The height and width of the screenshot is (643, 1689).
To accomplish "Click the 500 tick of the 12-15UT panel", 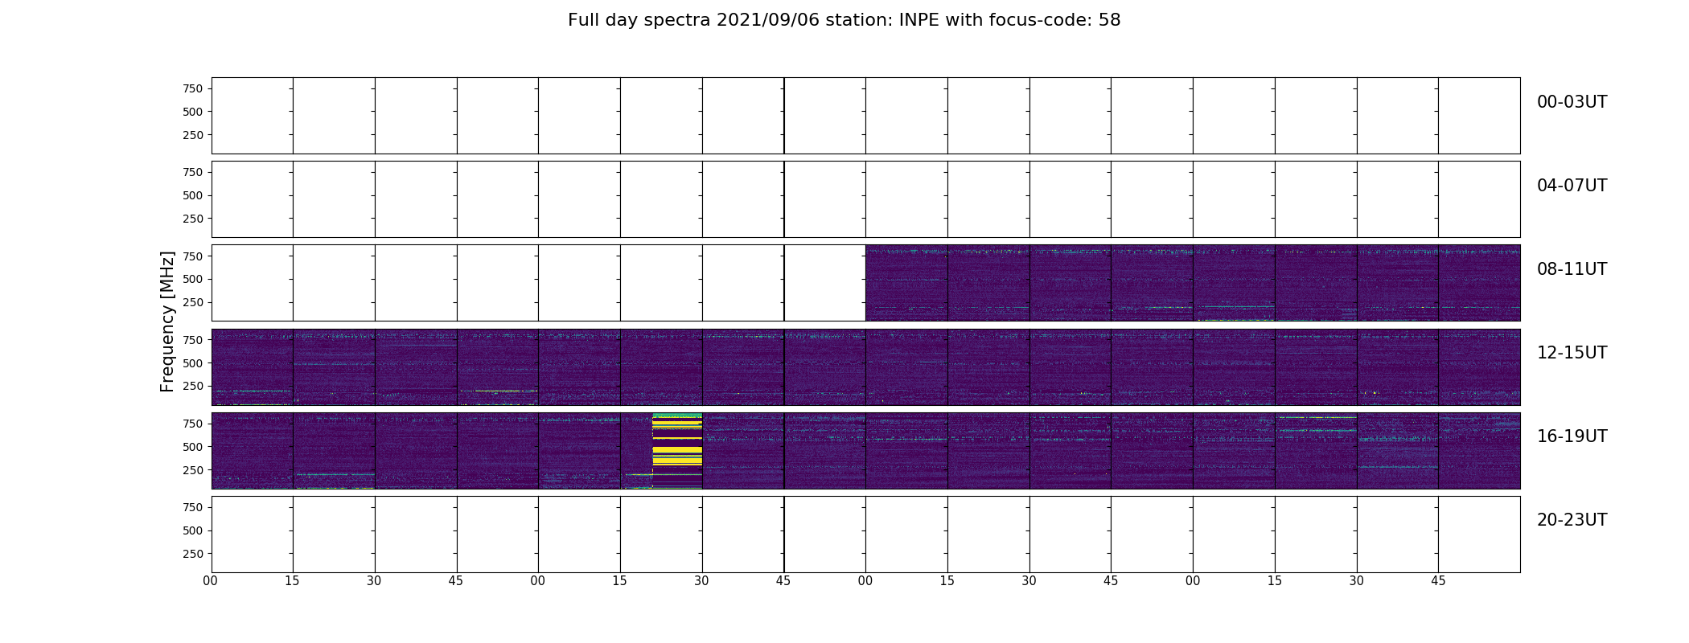I will click(x=192, y=363).
